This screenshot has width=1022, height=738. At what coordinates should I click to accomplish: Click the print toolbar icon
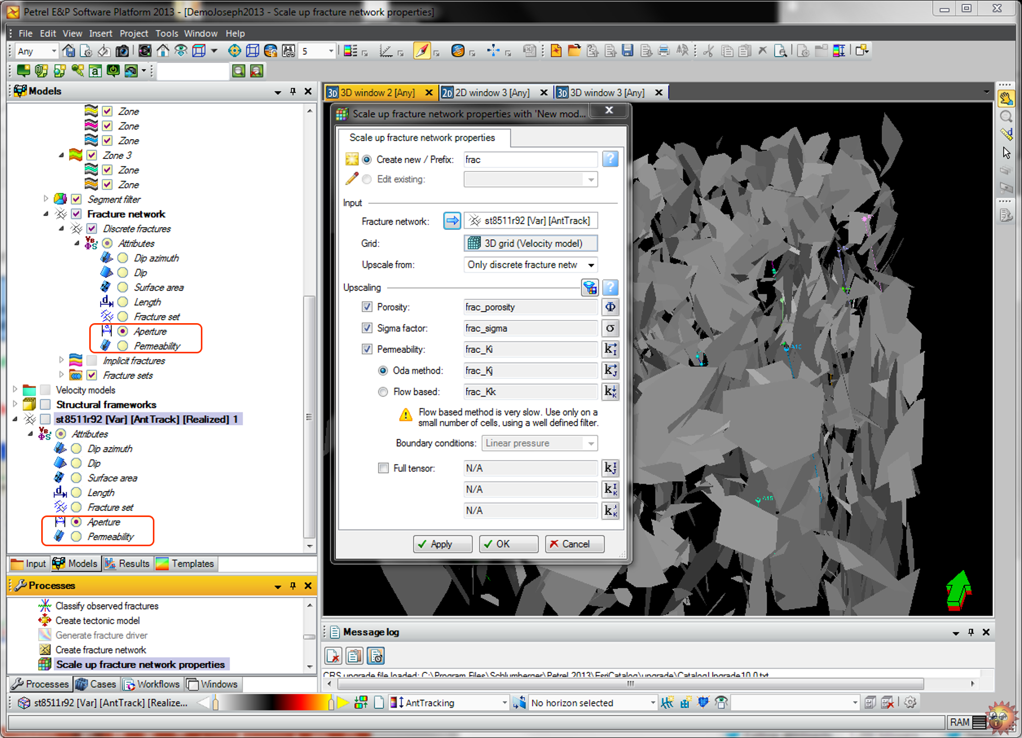pyautogui.click(x=664, y=51)
